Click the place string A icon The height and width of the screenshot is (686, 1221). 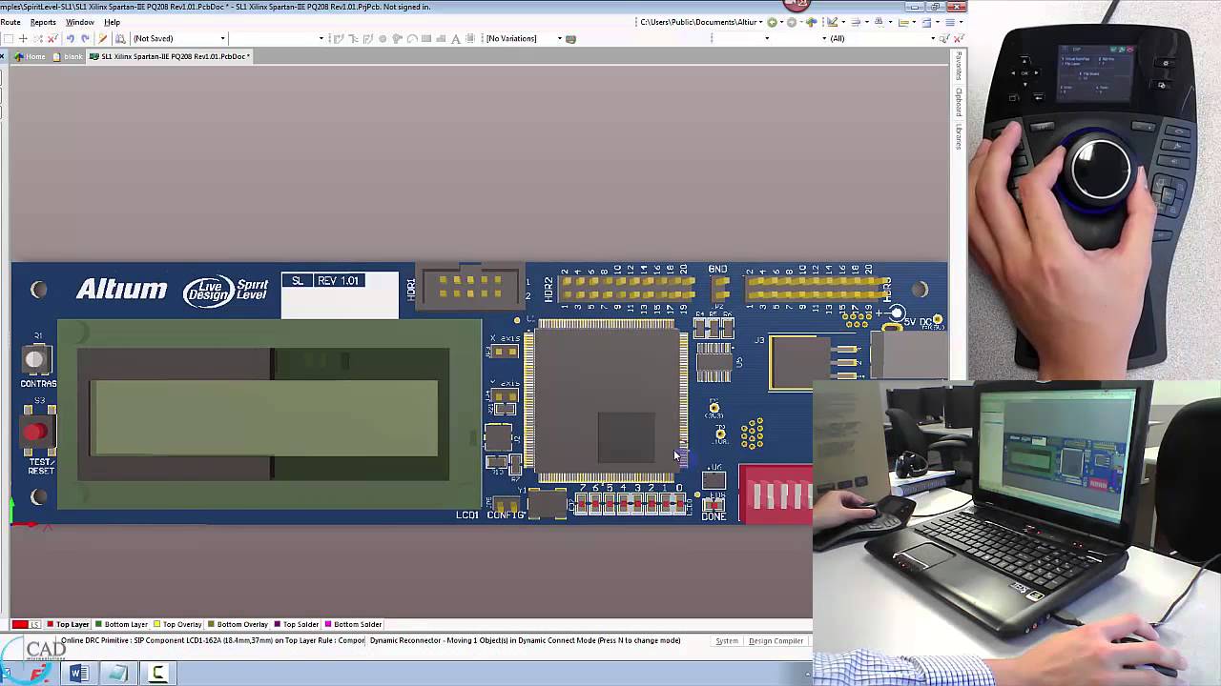(455, 38)
